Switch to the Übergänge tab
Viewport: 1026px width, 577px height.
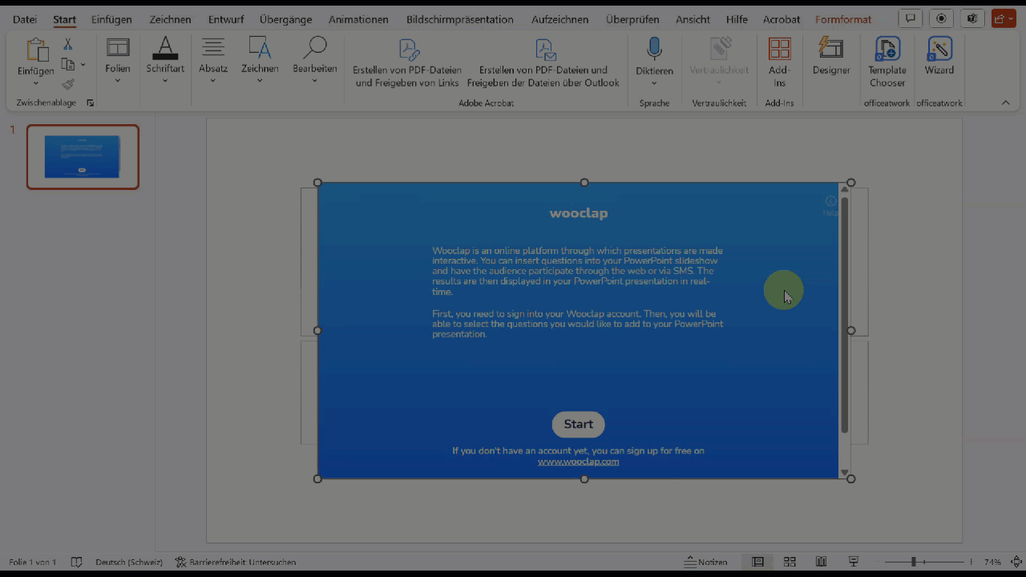pyautogui.click(x=285, y=19)
